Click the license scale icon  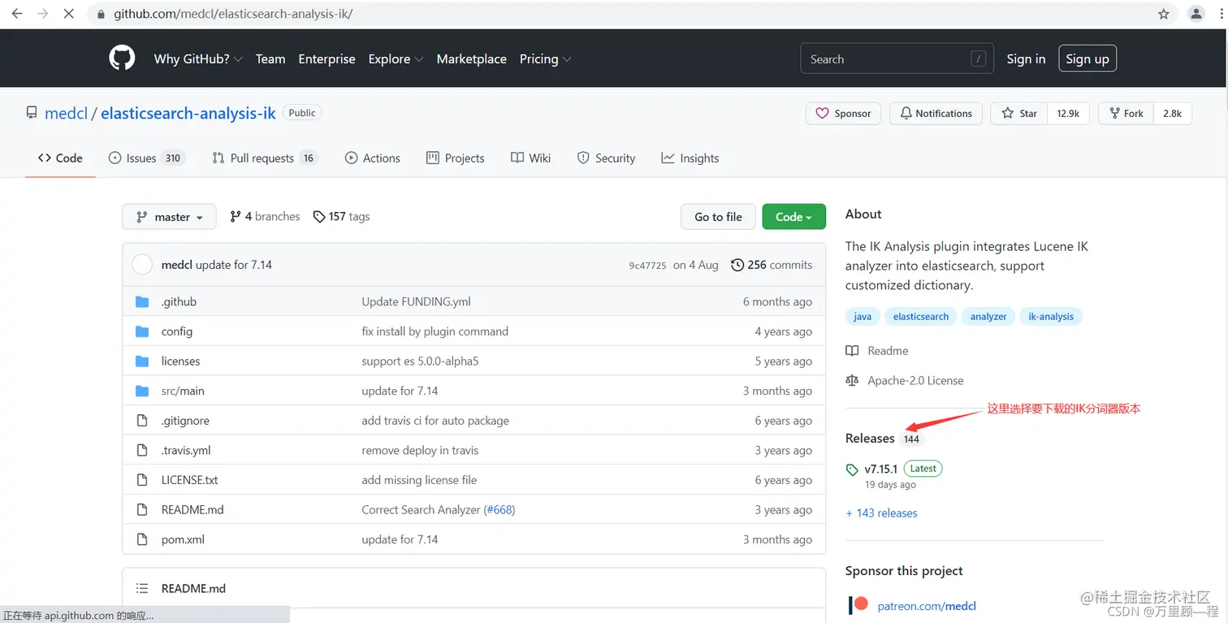pyautogui.click(x=852, y=380)
